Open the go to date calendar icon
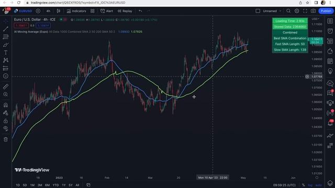The width and height of the screenshot is (335, 188). point(88,185)
